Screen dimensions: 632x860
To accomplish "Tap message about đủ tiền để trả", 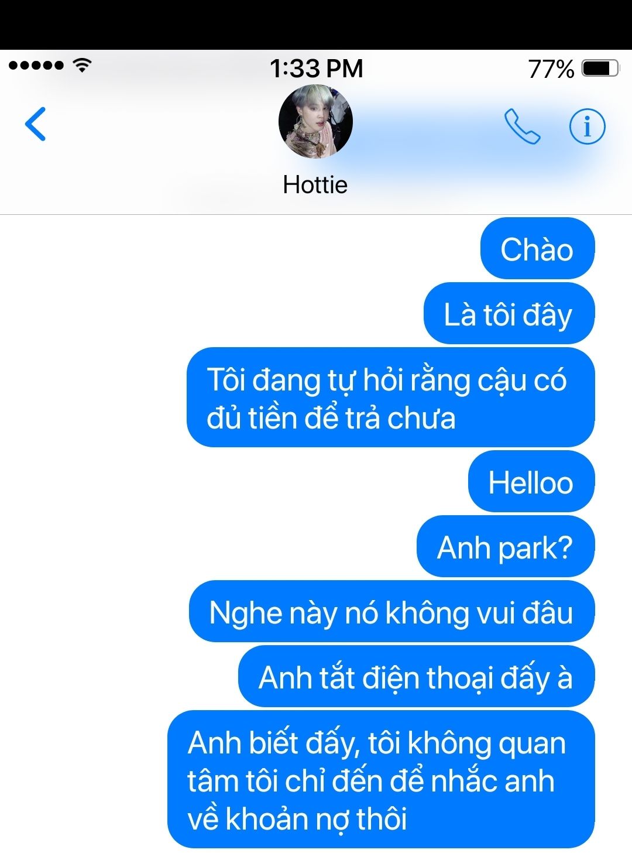I will pyautogui.click(x=390, y=398).
